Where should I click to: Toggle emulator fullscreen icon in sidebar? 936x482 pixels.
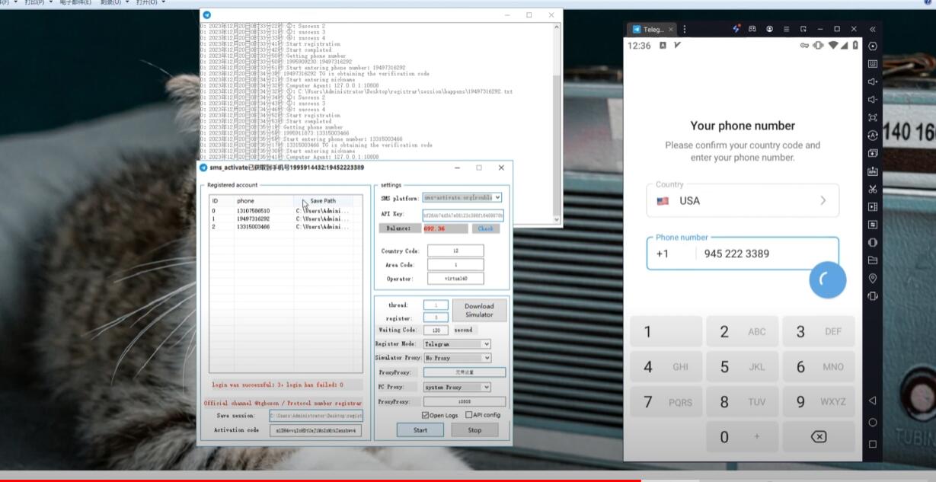click(x=873, y=117)
